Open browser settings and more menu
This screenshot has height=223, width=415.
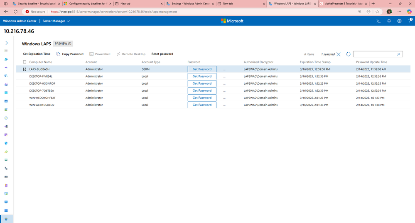point(399,12)
